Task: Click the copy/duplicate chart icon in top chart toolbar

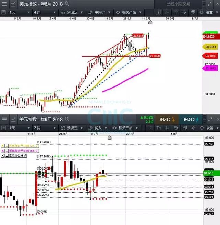Action: (x=193, y=12)
